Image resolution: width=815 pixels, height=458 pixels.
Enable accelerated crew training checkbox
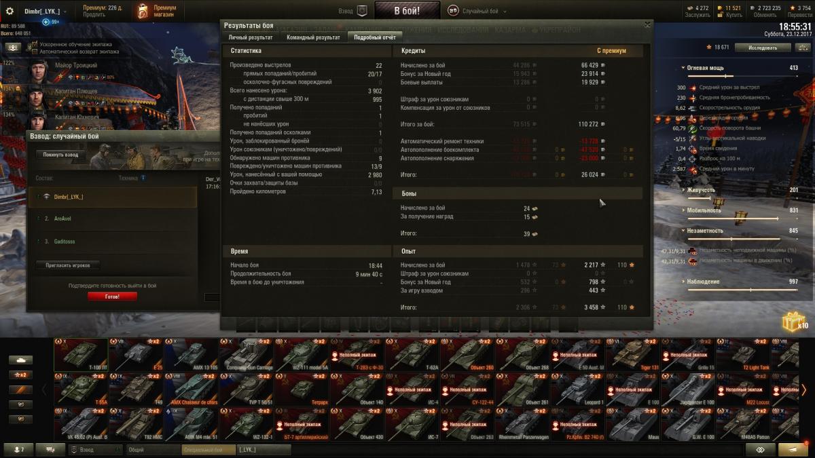pos(35,44)
